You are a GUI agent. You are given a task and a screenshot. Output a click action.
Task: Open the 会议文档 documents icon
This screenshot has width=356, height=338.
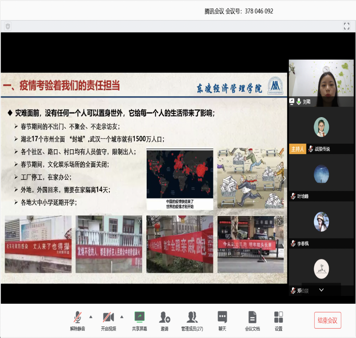coord(253,317)
